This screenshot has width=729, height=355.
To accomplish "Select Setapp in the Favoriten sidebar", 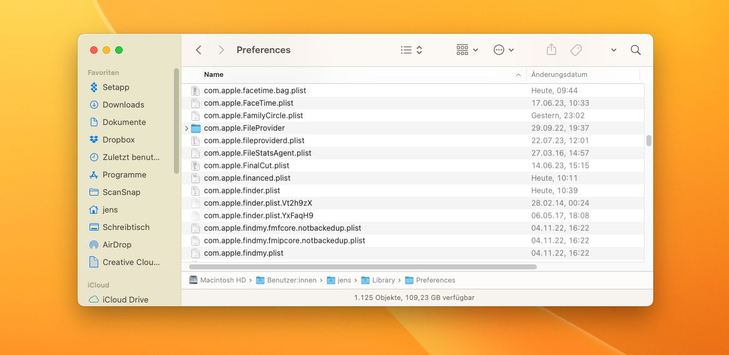I will point(116,87).
